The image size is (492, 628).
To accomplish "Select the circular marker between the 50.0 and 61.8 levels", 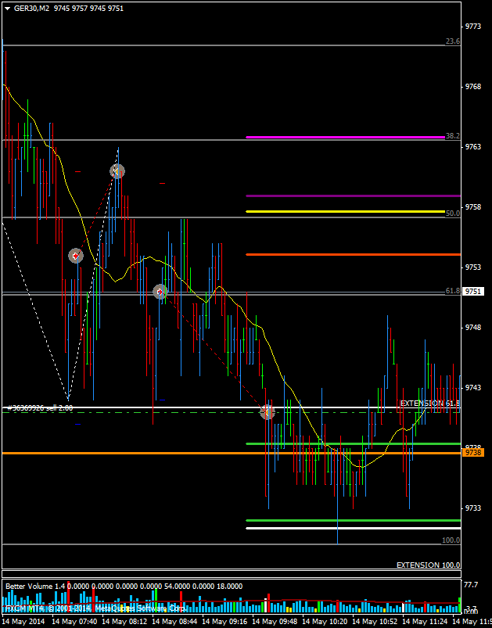I will point(76,255).
